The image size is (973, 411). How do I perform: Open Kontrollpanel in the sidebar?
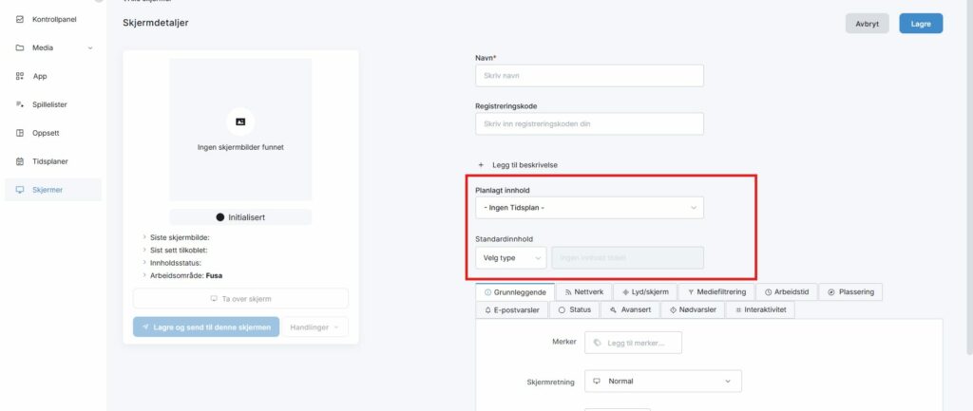pyautogui.click(x=52, y=19)
